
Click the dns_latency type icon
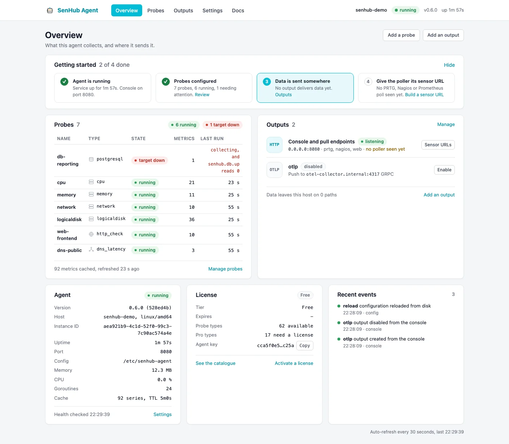[x=91, y=249]
